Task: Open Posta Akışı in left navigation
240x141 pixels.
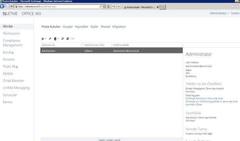Action: tap(11, 66)
